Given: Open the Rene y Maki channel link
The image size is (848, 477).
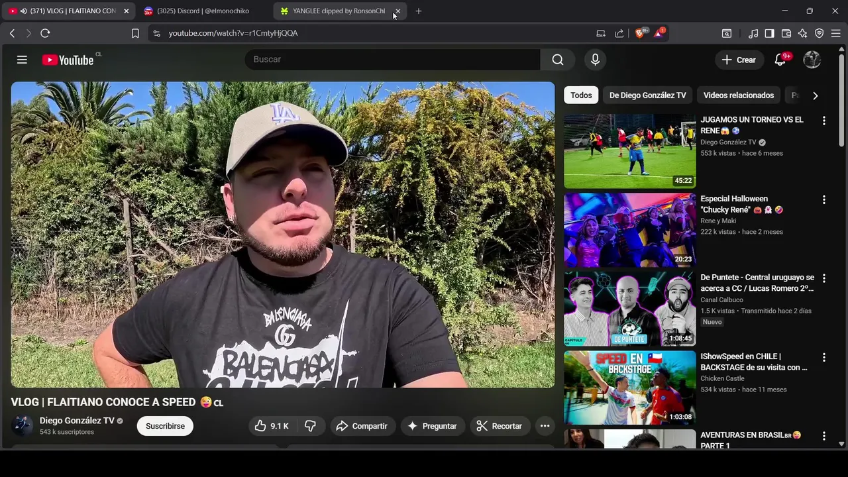Looking at the screenshot, I should (x=718, y=221).
